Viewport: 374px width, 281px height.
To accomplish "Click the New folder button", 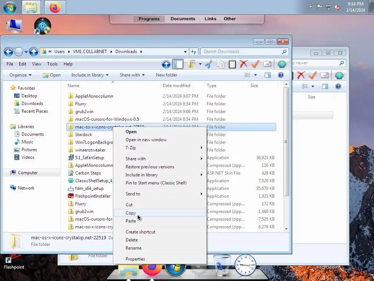I will point(167,75).
